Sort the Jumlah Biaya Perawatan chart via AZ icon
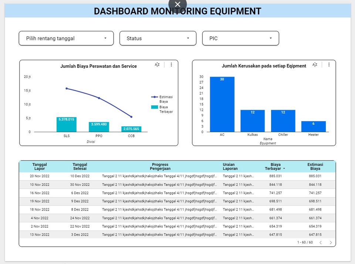Screen dimensions: 355x264 (157, 65)
